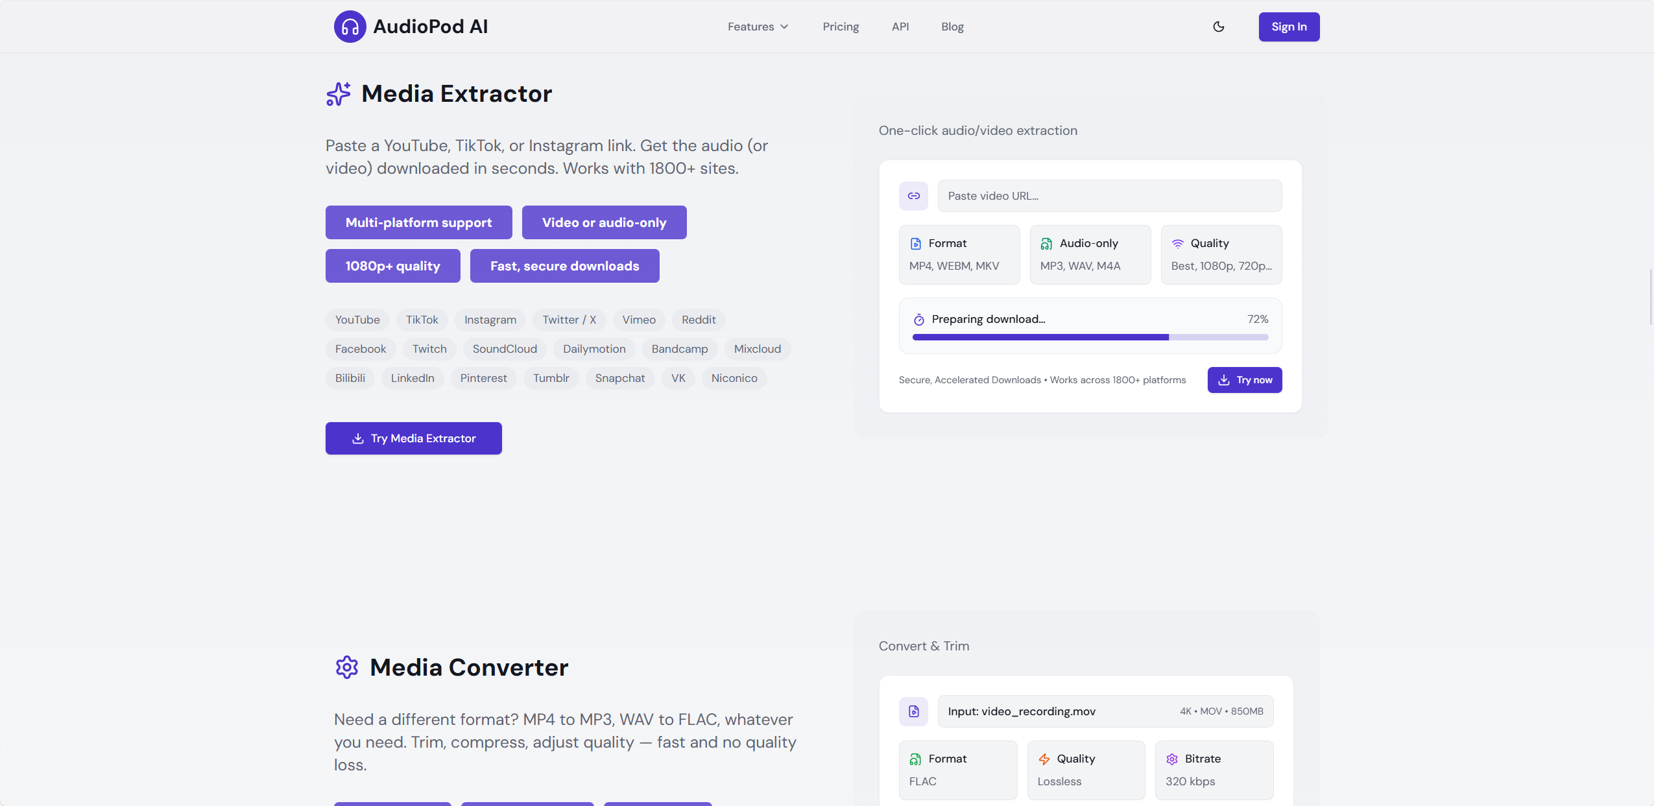
Task: Select the Twitch platform chip
Action: (x=429, y=349)
